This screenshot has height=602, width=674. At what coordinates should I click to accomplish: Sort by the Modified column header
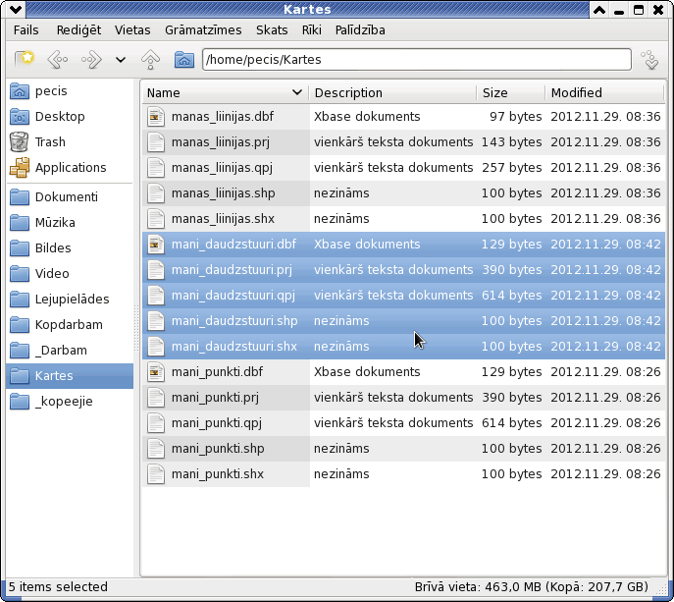pos(604,92)
